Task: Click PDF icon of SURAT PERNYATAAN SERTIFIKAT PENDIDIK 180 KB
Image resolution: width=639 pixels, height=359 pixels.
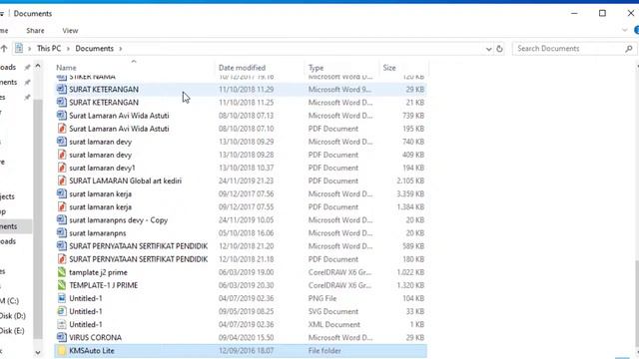Action: click(x=62, y=259)
